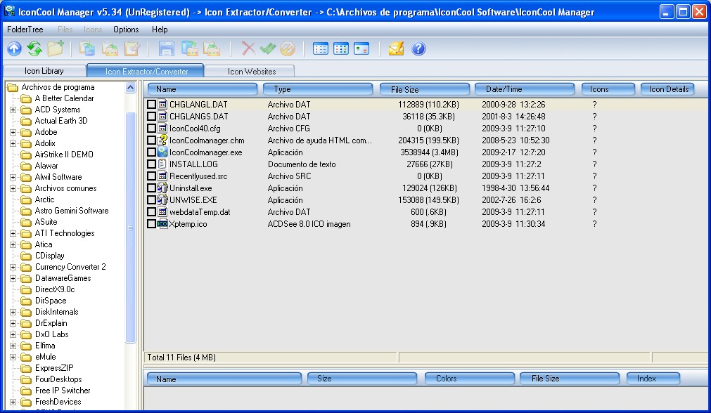Expand the Currency Converter 2 node
Screen dimensions: 711x413
tap(13, 267)
